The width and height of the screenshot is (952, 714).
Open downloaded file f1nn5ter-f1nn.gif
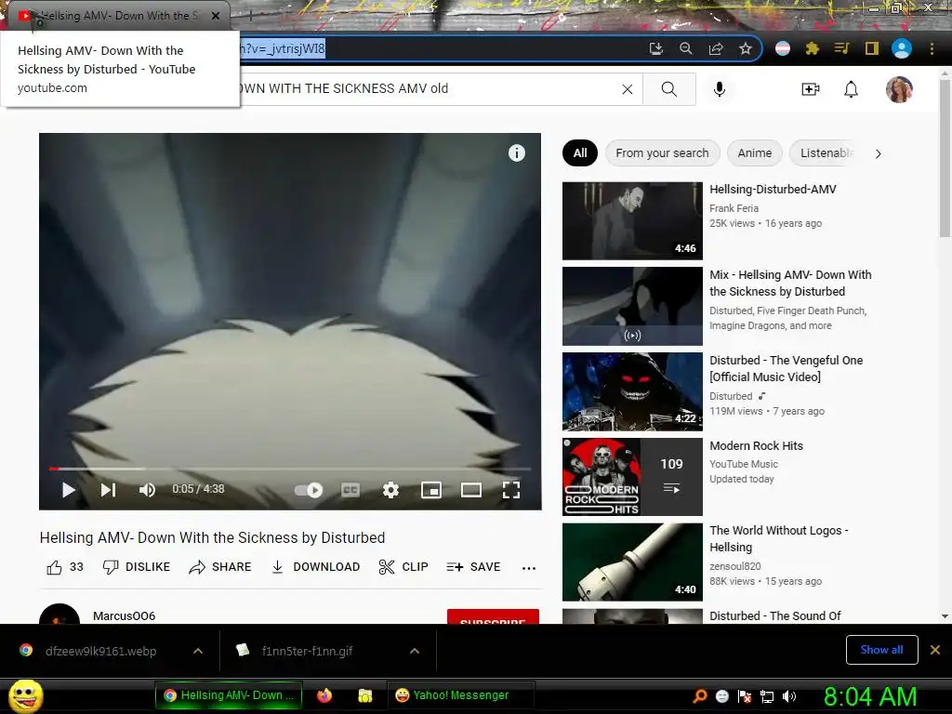[x=307, y=651]
